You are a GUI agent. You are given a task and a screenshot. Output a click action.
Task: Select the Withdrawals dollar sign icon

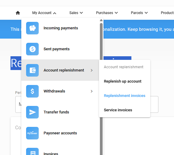pyautogui.click(x=32, y=91)
